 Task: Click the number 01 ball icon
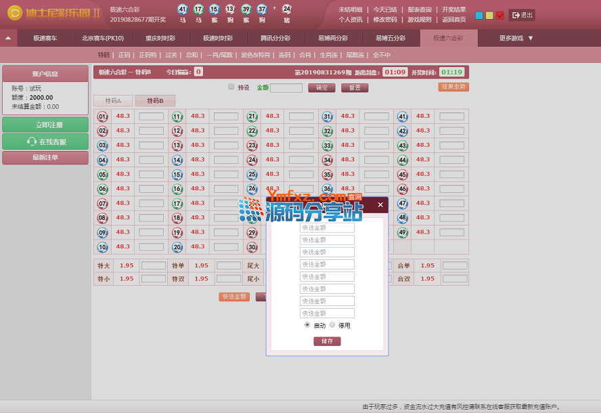tap(102, 116)
